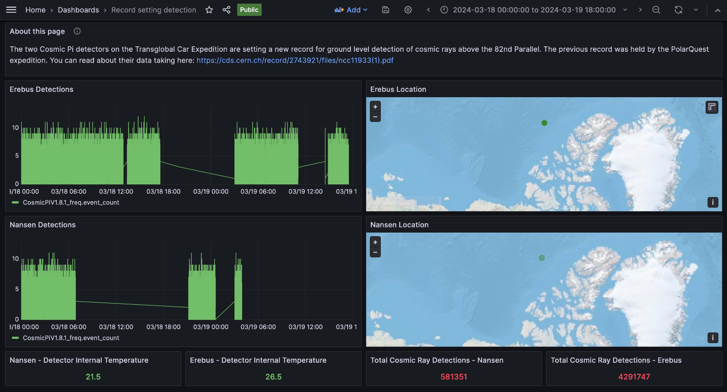Image resolution: width=727 pixels, height=392 pixels.
Task: Open Erebus Detections panel title menu
Action: pos(41,89)
